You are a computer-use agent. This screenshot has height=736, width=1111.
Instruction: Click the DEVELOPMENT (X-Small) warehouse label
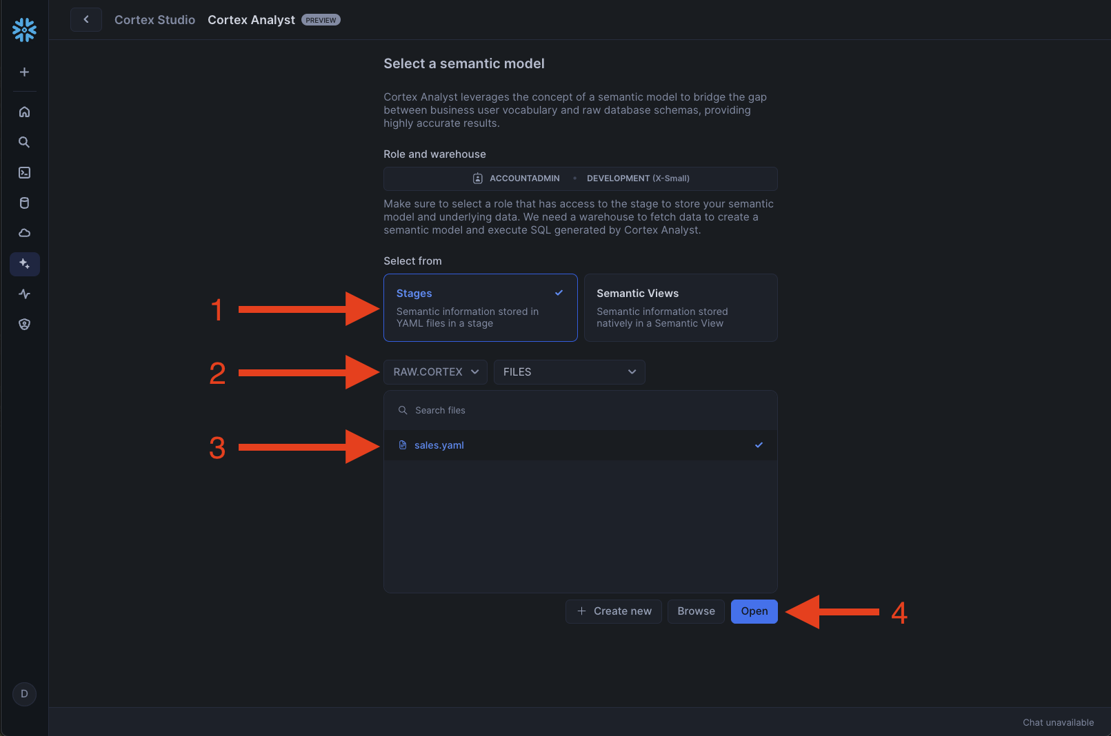(638, 178)
